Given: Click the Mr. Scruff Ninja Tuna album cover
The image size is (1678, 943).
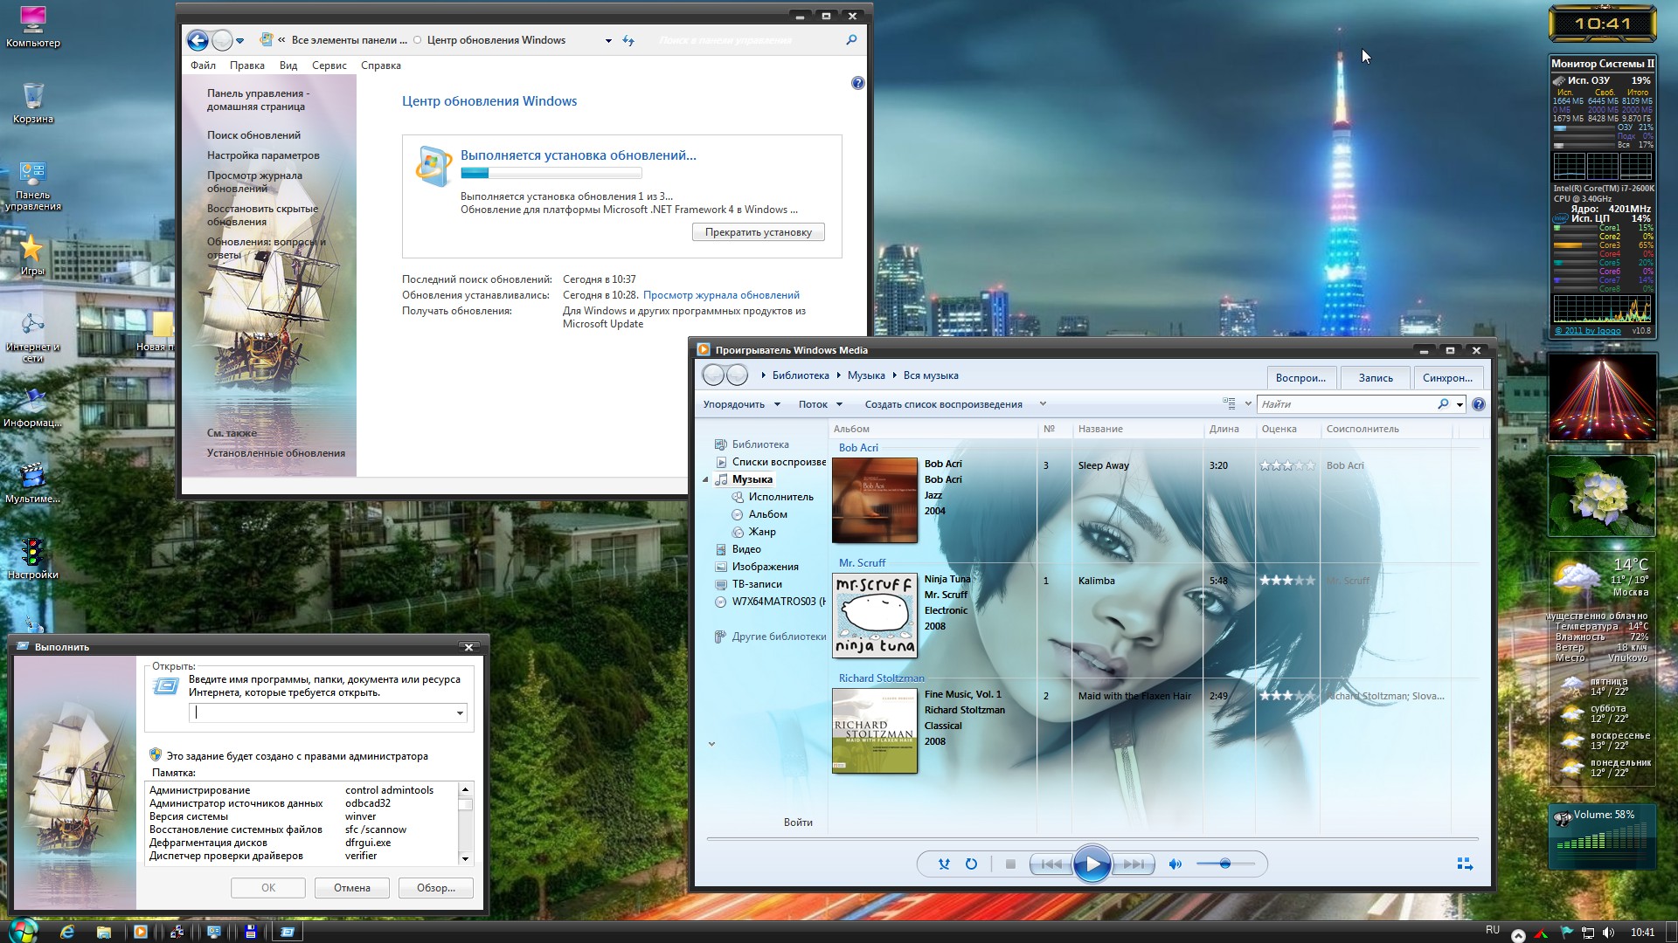Looking at the screenshot, I should tap(875, 616).
